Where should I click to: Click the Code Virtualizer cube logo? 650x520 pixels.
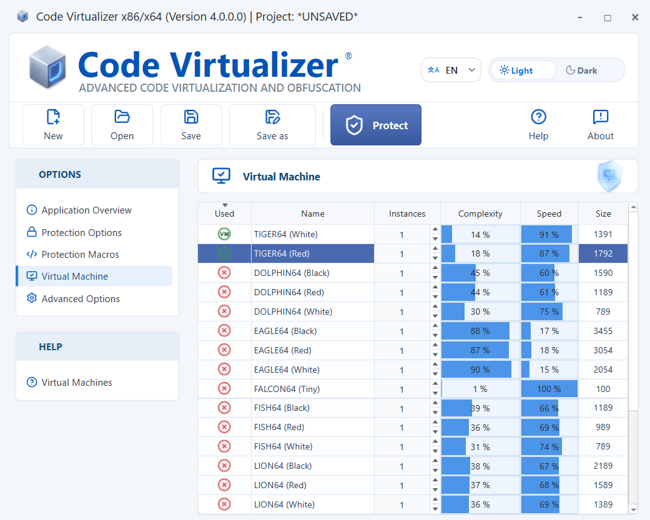pos(47,67)
